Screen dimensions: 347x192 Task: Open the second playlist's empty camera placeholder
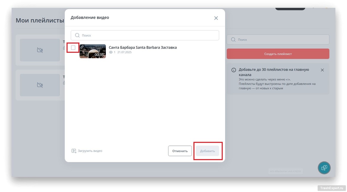point(40,85)
